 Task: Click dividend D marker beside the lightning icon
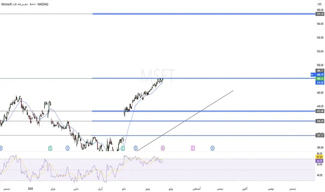[136, 148]
